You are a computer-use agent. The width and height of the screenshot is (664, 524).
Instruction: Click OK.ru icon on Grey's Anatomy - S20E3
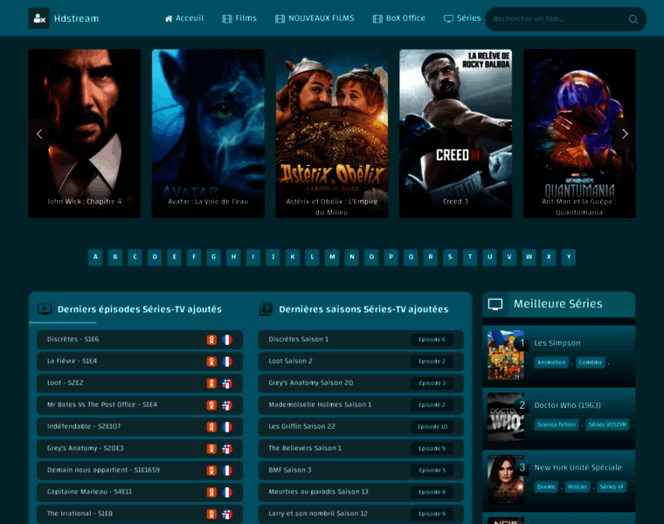(211, 449)
